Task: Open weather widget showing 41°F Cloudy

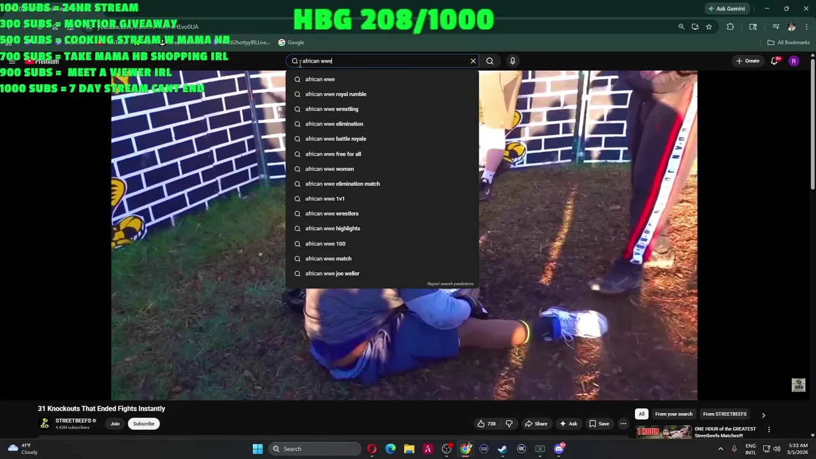Action: [22, 449]
